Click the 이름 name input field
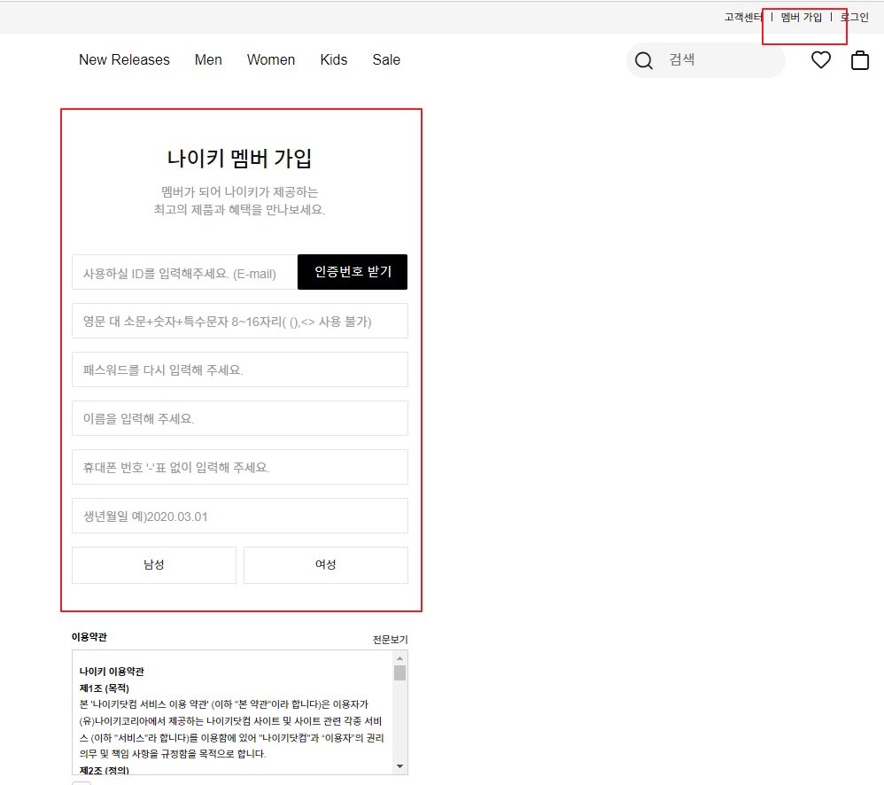The width and height of the screenshot is (884, 785). pos(240,418)
